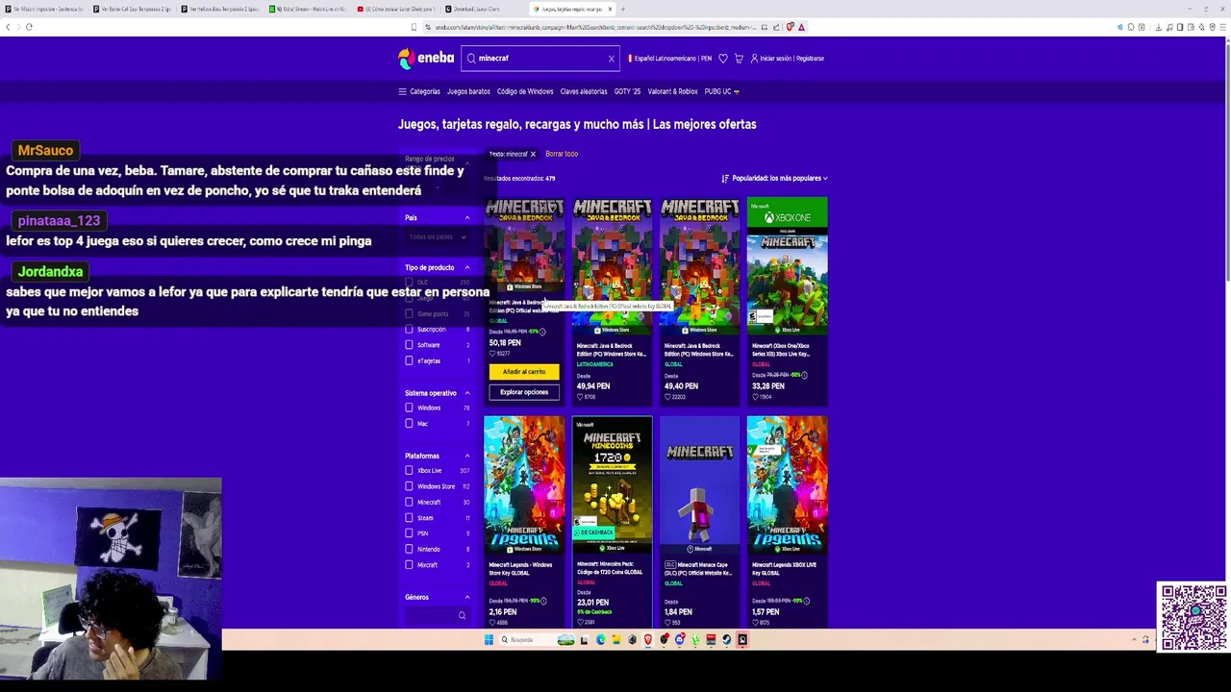Image resolution: width=1231 pixels, height=692 pixels.
Task: Tick the Windows Store platform checkbox
Action: coord(409,486)
